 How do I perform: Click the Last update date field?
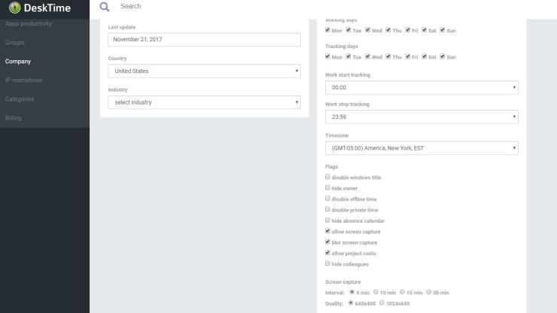(204, 39)
